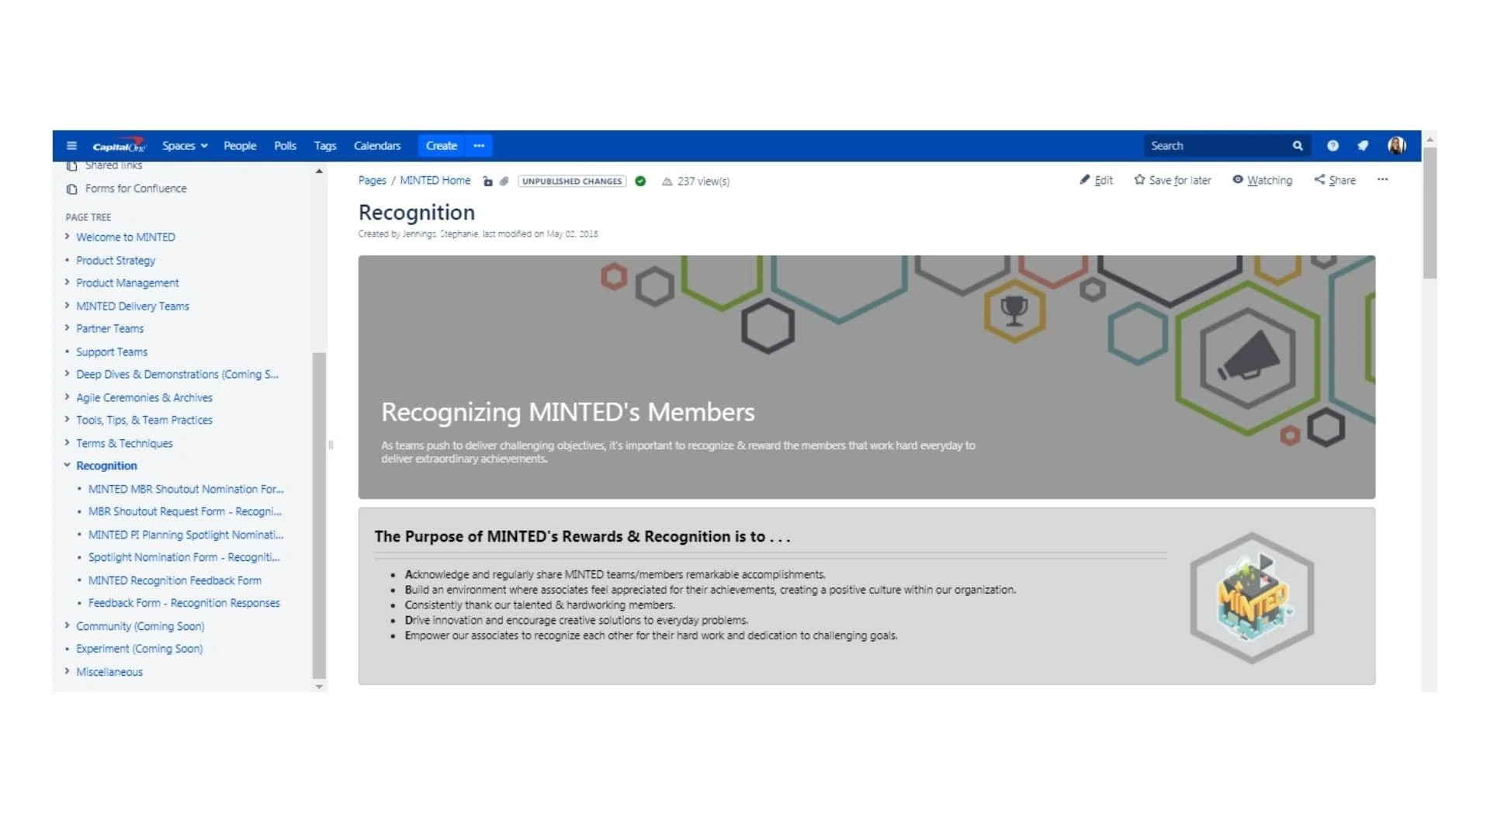
Task: Click the Create button
Action: coord(442,146)
